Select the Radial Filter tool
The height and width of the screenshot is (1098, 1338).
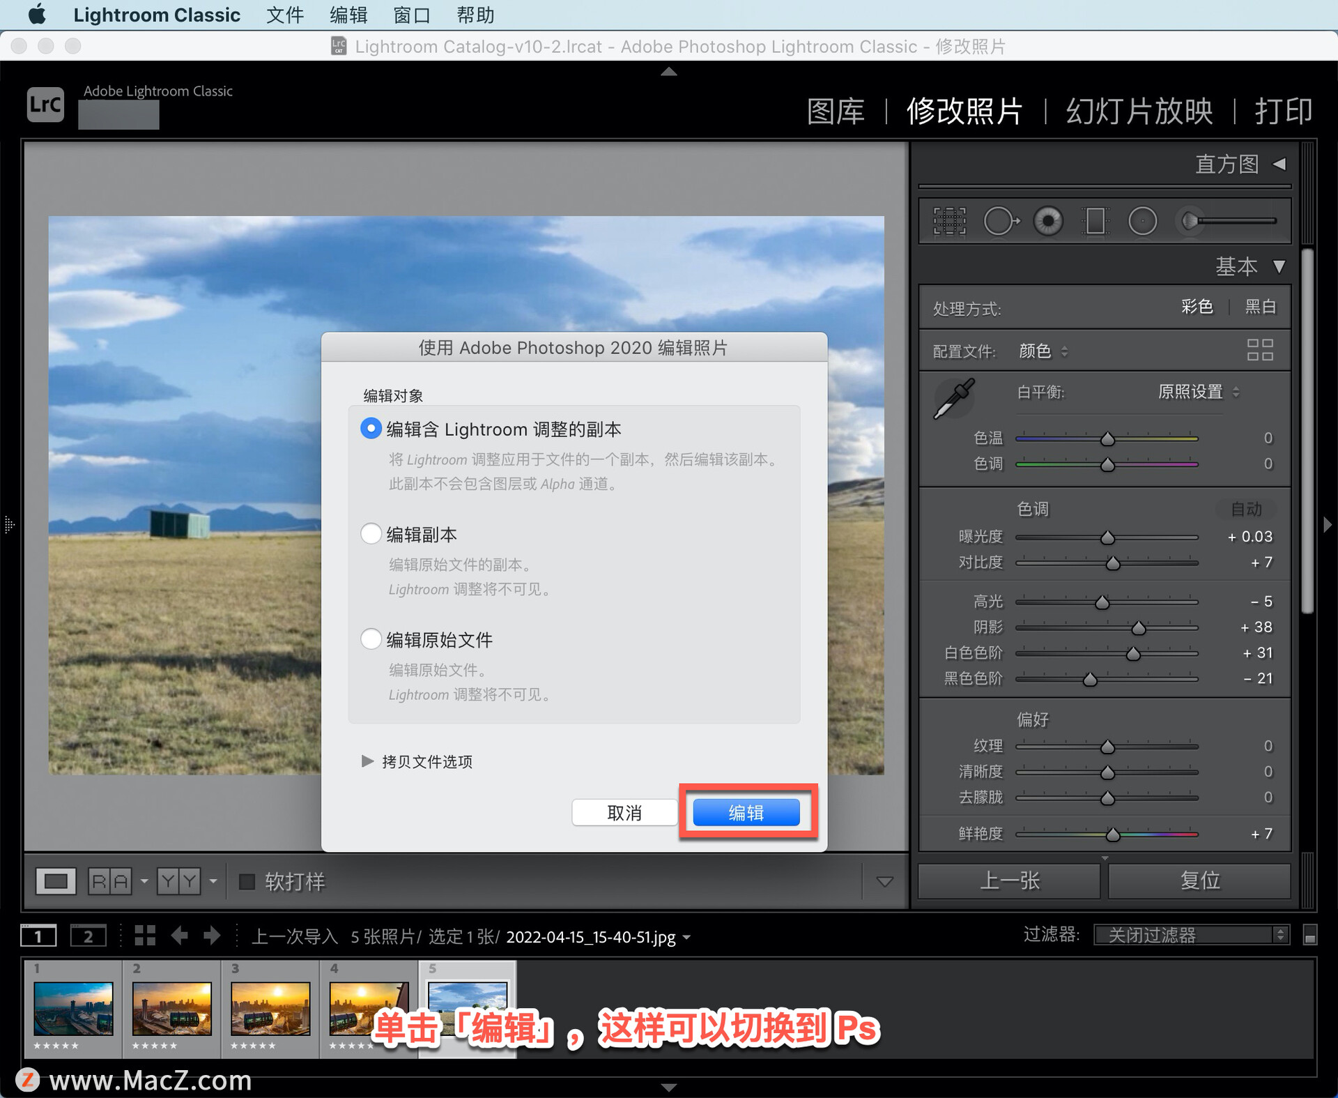(x=1142, y=221)
